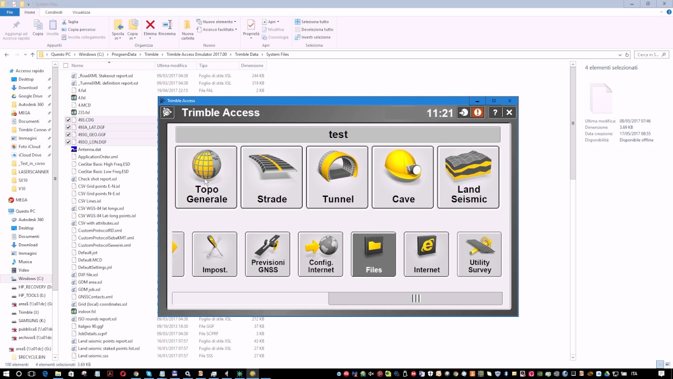Go back with the Explorer back arrow
This screenshot has width=673, height=379.
(x=6, y=55)
